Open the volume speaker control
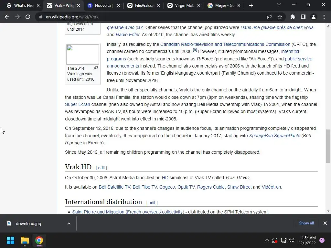The width and height of the screenshot is (331, 248). [292, 240]
